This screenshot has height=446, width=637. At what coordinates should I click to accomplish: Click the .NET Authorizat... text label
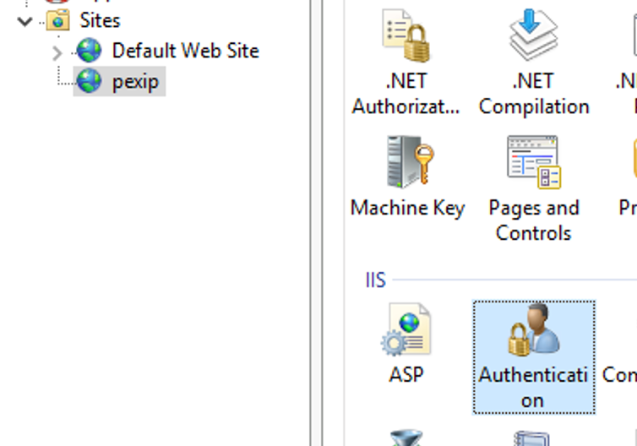click(406, 94)
